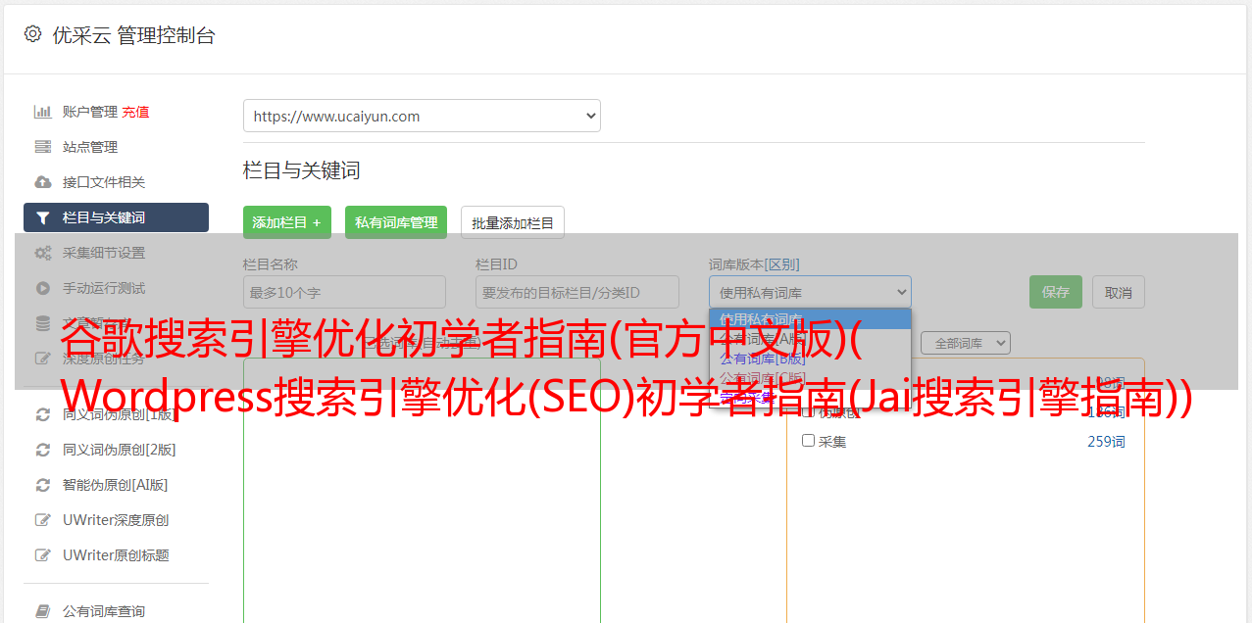Click the refresh icon for 同义词伪原创[2版]
This screenshot has width=1252, height=623.
[42, 450]
